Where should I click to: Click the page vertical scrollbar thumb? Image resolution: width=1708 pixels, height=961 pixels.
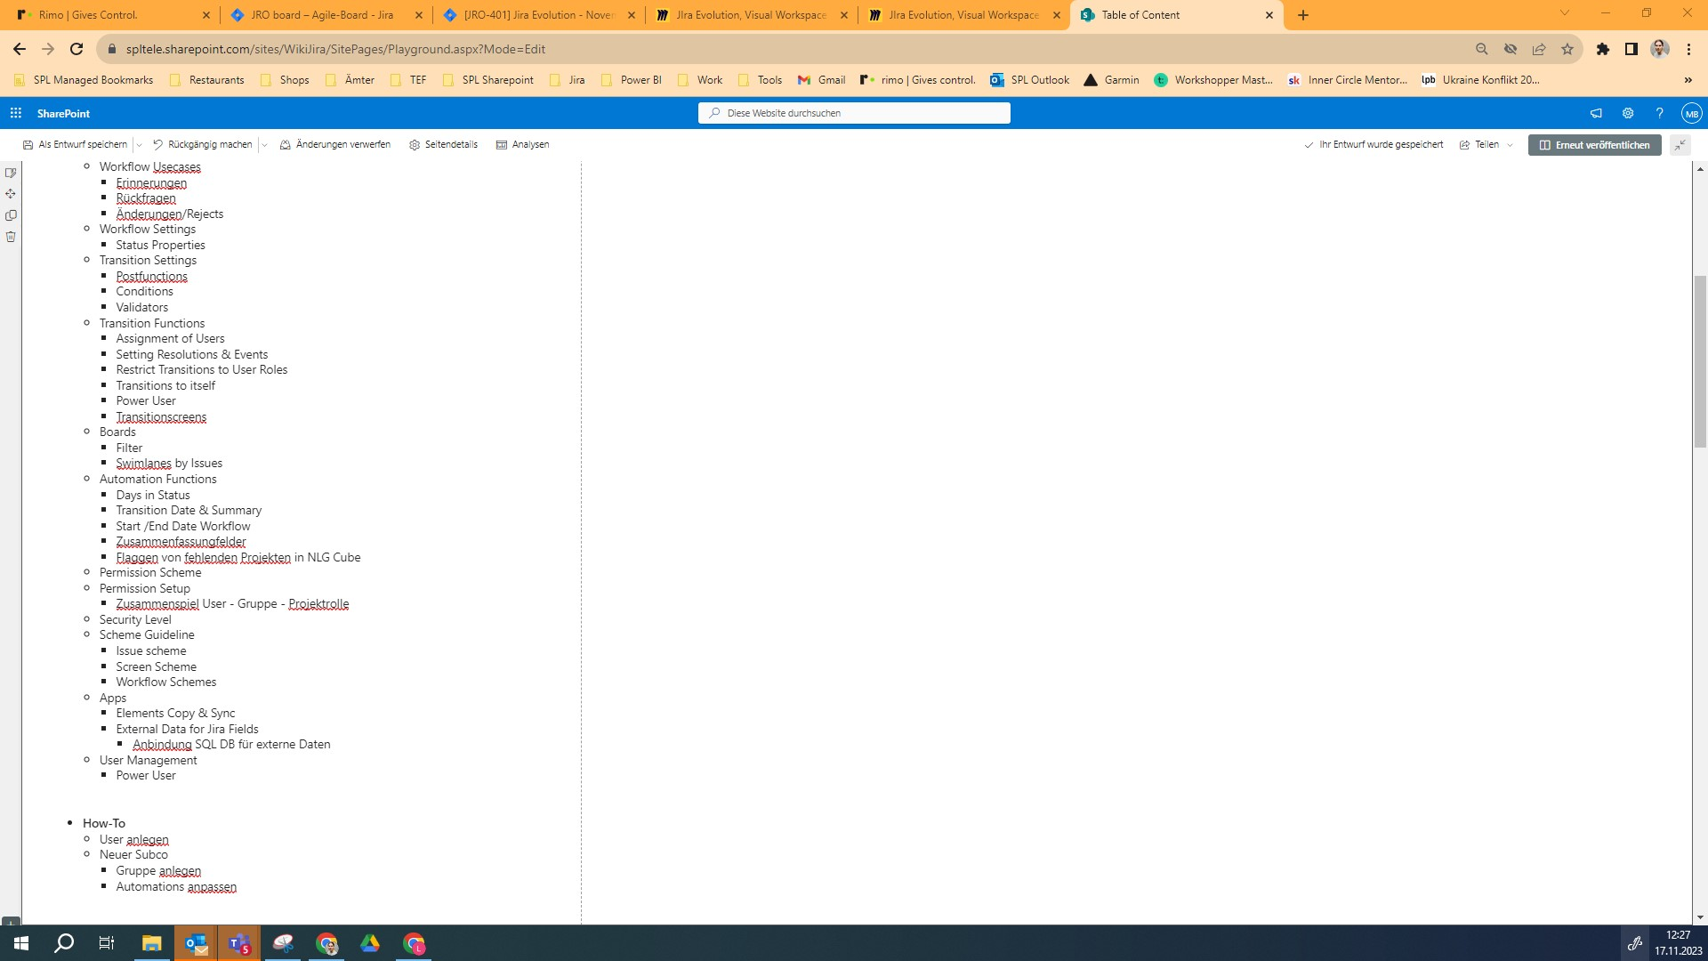click(x=1700, y=361)
